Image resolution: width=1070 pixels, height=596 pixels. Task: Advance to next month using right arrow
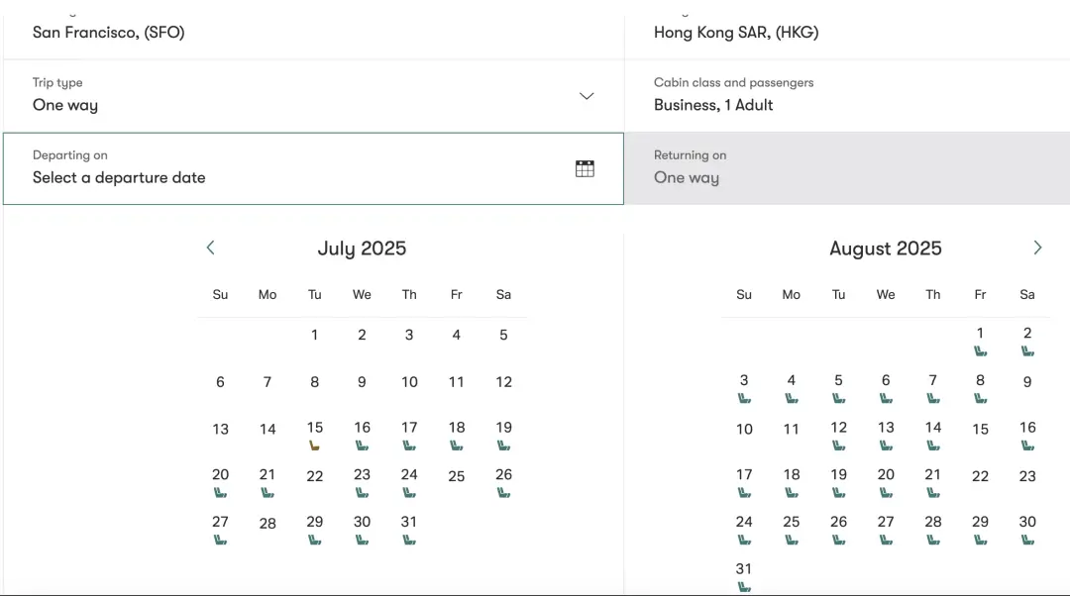[x=1037, y=248]
